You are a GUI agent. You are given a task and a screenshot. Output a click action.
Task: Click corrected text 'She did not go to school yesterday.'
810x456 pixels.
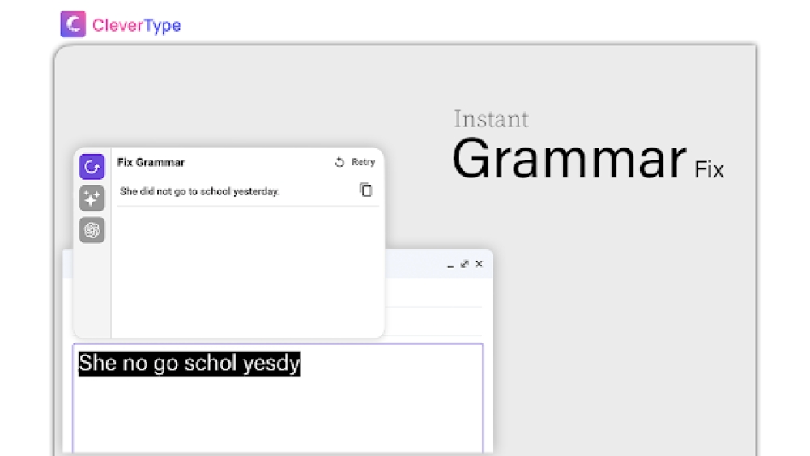(x=200, y=192)
